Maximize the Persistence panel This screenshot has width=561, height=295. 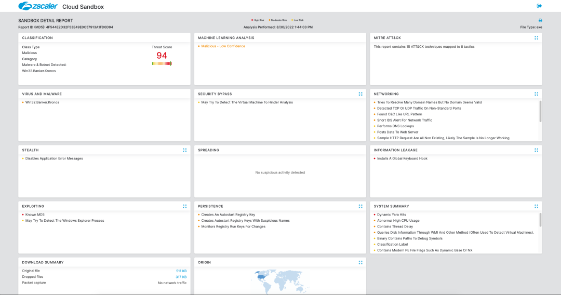[360, 206]
